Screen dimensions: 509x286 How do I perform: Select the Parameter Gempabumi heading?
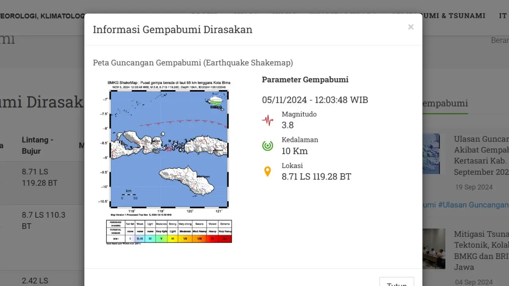(305, 79)
